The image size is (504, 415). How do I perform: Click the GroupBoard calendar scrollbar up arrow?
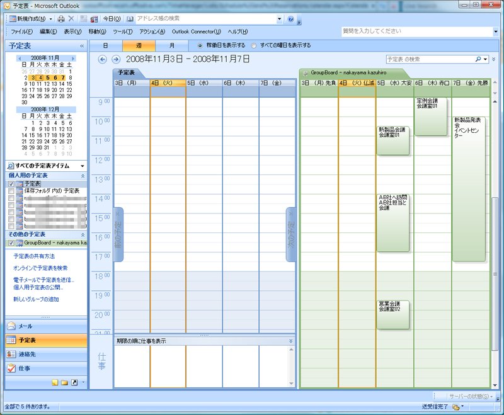pos(495,101)
